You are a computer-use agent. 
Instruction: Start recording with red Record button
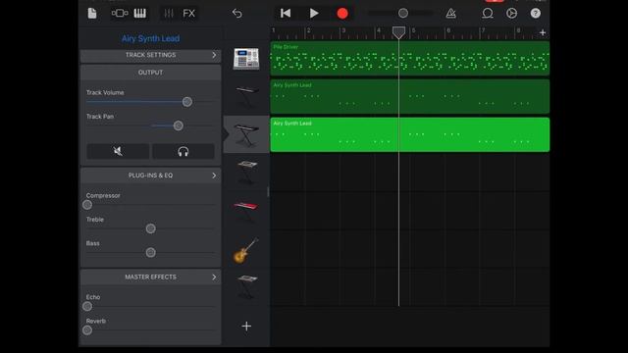pyautogui.click(x=342, y=13)
